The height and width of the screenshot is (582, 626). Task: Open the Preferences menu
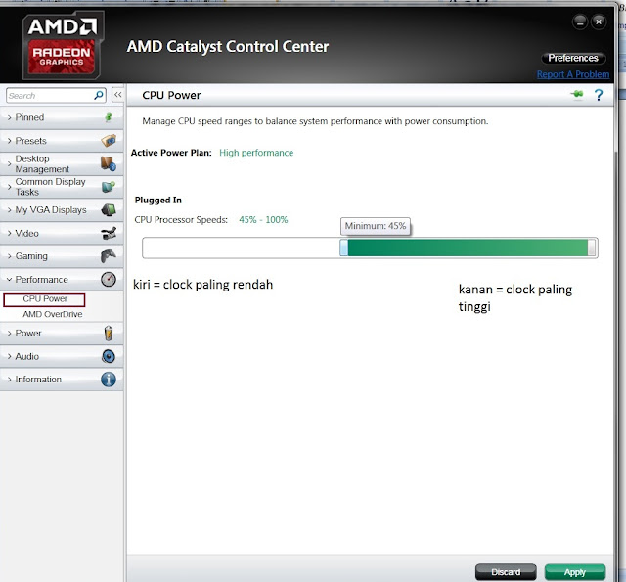(x=573, y=59)
